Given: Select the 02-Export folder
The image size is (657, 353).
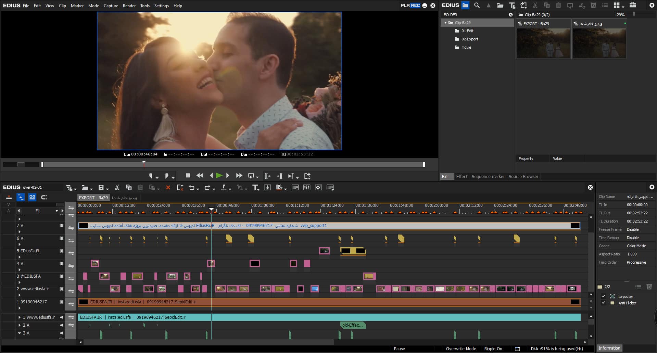Looking at the screenshot, I should 466,39.
